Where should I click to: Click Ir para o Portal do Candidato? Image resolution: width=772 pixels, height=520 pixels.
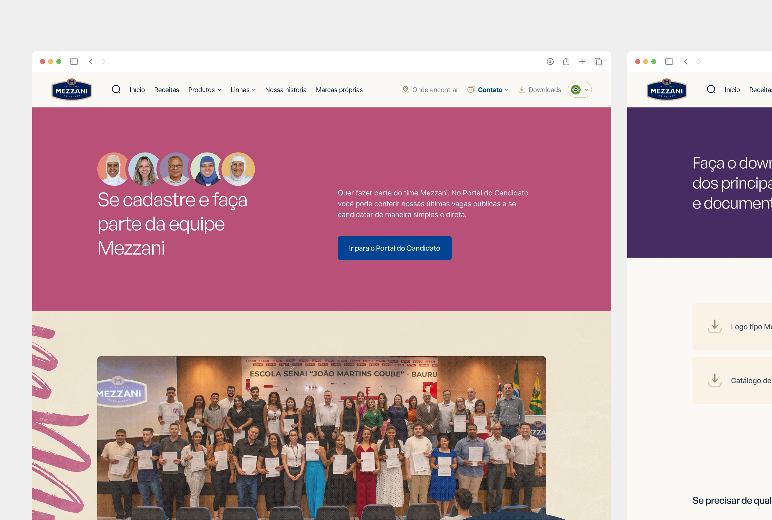click(x=394, y=248)
